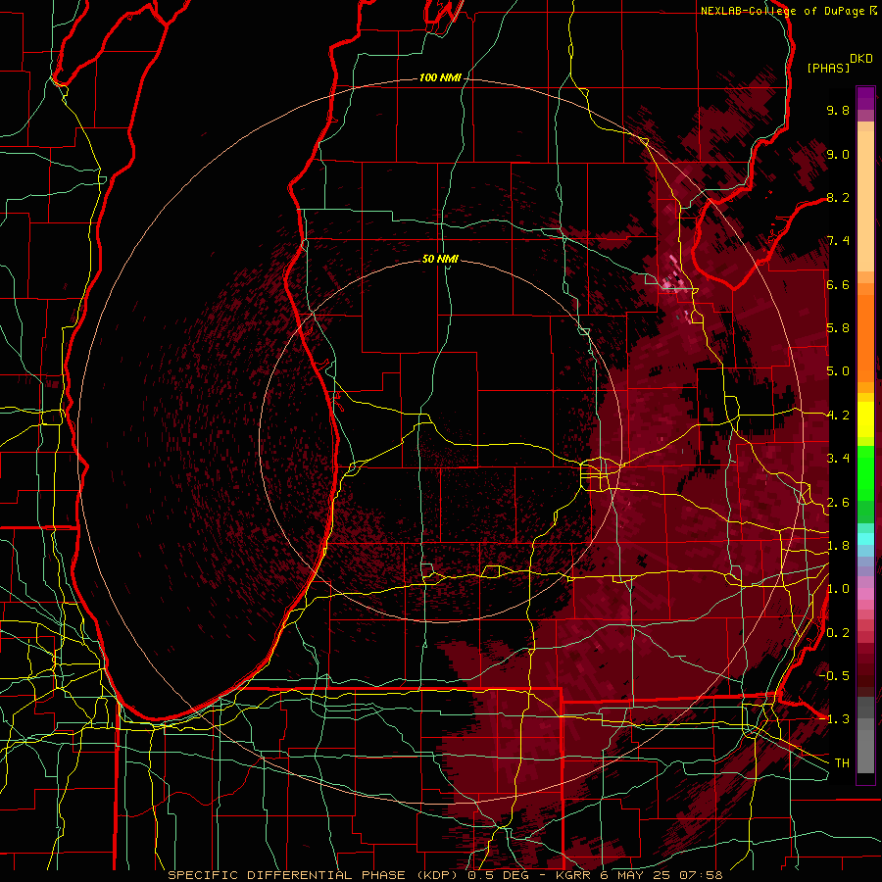The image size is (882, 882).
Task: Click the pink color bar segment
Action: pos(865,594)
